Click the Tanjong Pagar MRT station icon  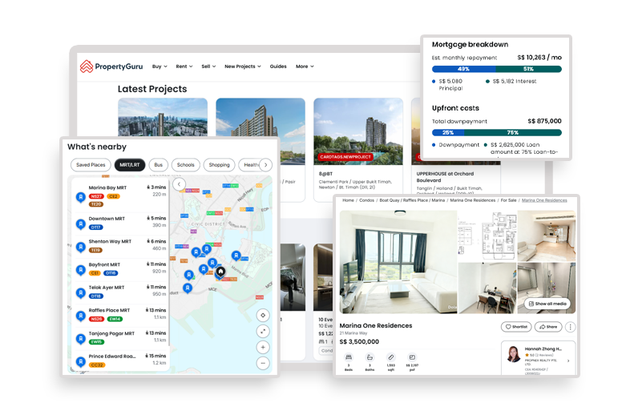coord(80,339)
